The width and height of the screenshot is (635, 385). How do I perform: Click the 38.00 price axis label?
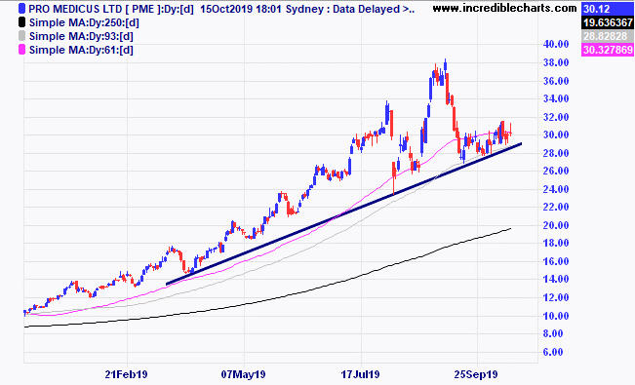[x=556, y=62]
